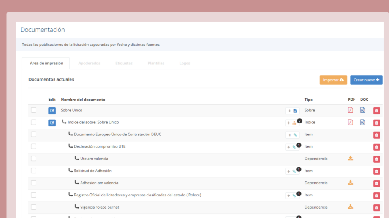Download Vigencia rolece bernat file
Viewport: 389px width, 218px height.
click(x=350, y=207)
